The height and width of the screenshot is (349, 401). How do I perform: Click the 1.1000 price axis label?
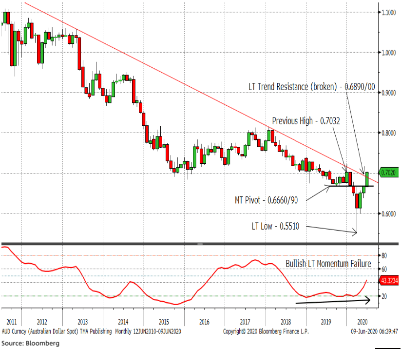tap(389, 12)
